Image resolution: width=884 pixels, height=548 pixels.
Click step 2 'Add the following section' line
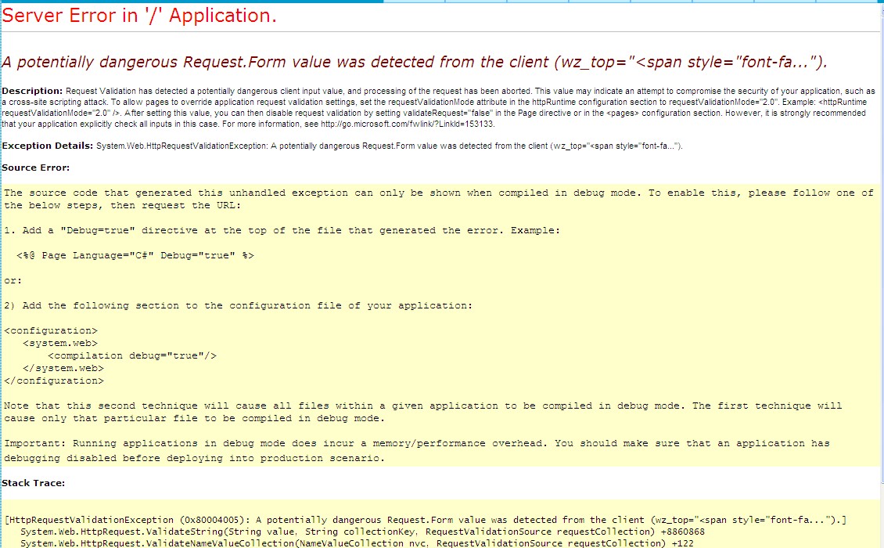[238, 305]
